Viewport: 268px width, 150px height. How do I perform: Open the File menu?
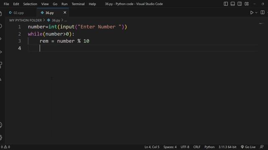pyautogui.click(x=6, y=4)
